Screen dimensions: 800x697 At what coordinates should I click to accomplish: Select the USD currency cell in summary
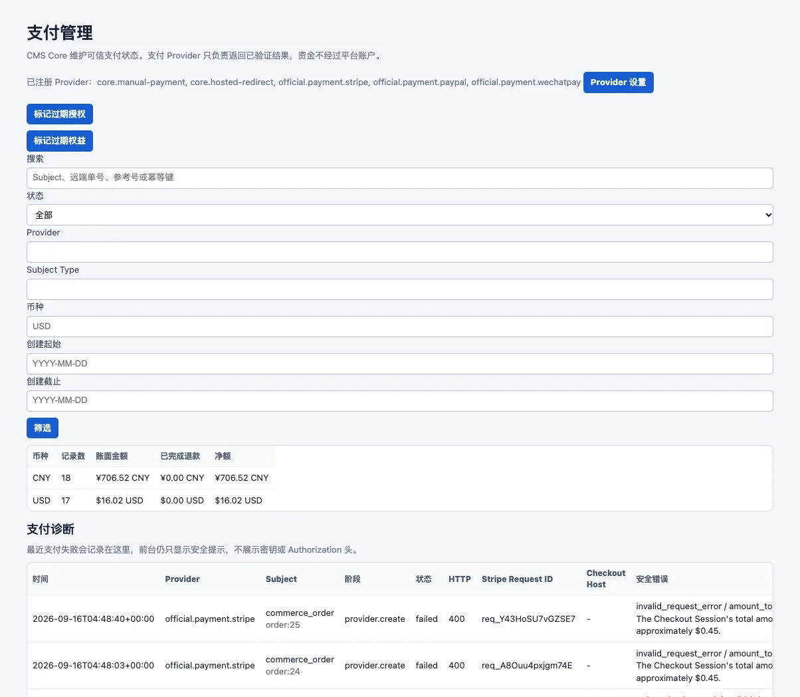point(41,501)
